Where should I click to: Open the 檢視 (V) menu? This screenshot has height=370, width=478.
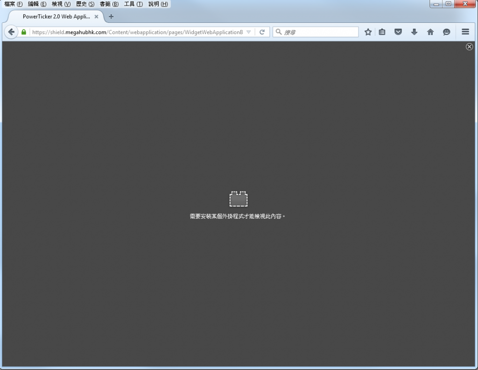click(61, 4)
